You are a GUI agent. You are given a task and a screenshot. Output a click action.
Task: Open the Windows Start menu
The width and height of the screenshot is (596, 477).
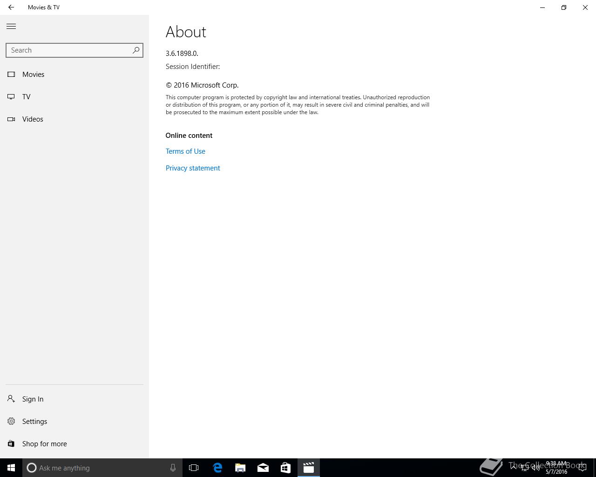(11, 468)
